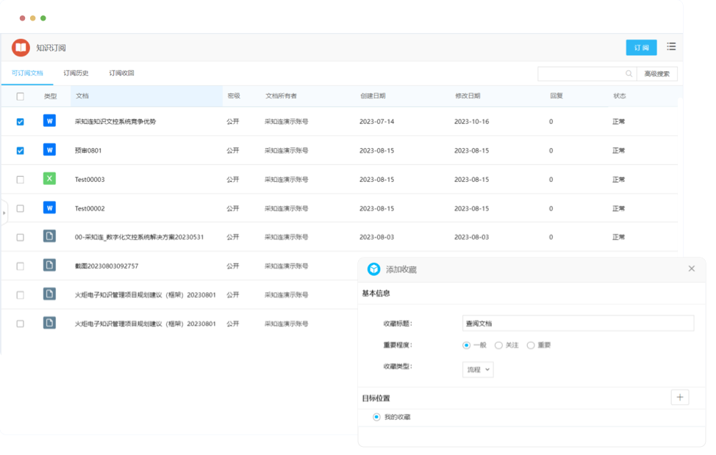The height and width of the screenshot is (455, 716).
Task: Click the plus icon beside 目标位置
Action: tap(680, 398)
